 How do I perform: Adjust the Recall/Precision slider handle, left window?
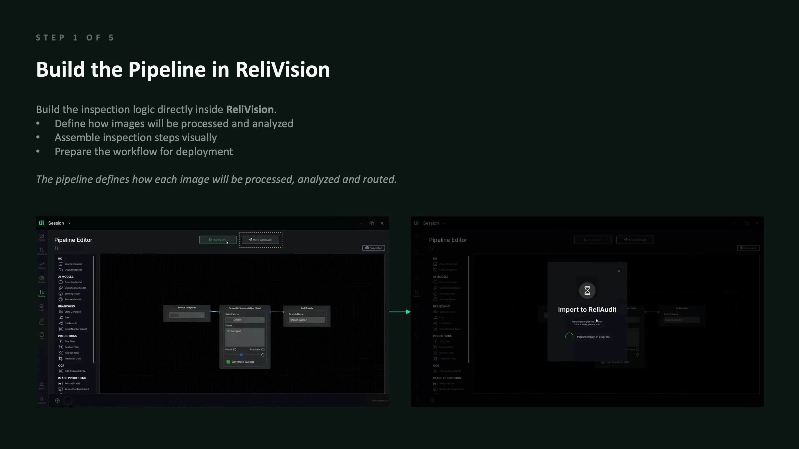pyautogui.click(x=241, y=355)
